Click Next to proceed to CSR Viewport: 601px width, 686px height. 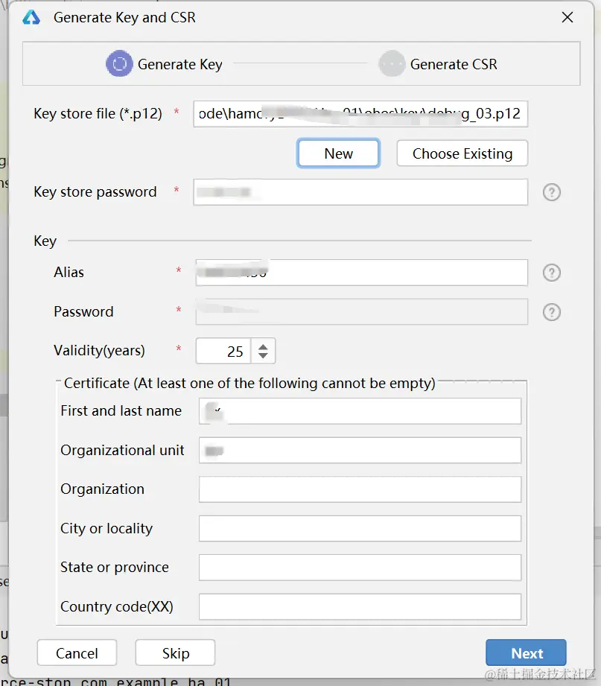coord(526,653)
